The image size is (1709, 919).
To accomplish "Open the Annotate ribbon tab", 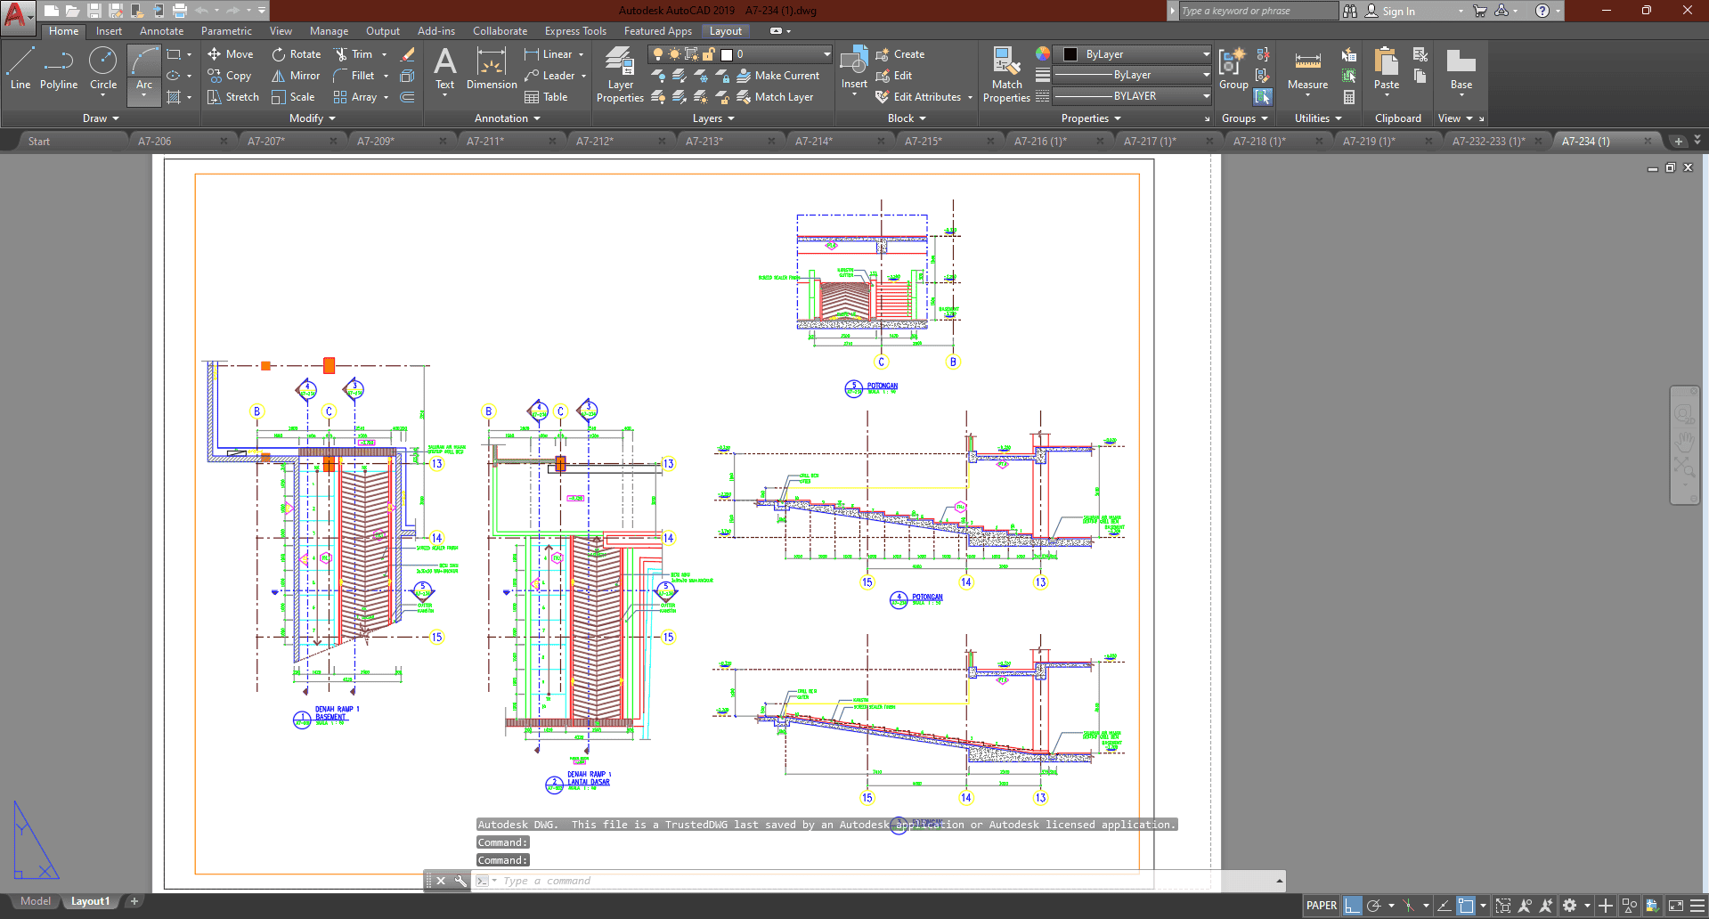I will pos(161,31).
